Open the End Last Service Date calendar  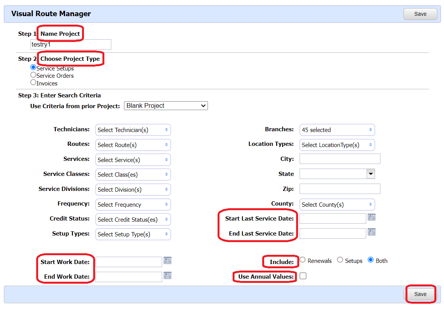371,233
